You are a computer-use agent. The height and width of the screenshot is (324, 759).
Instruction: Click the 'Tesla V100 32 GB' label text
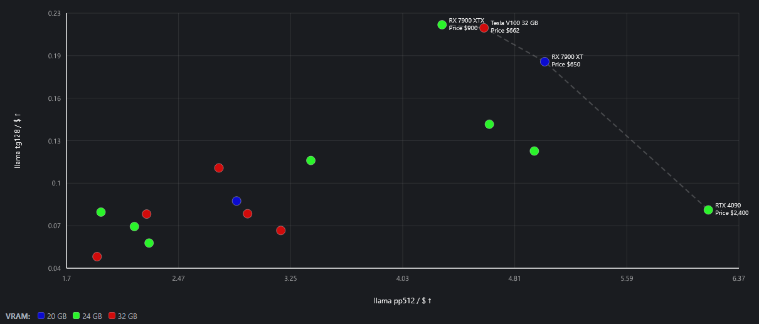pyautogui.click(x=514, y=23)
